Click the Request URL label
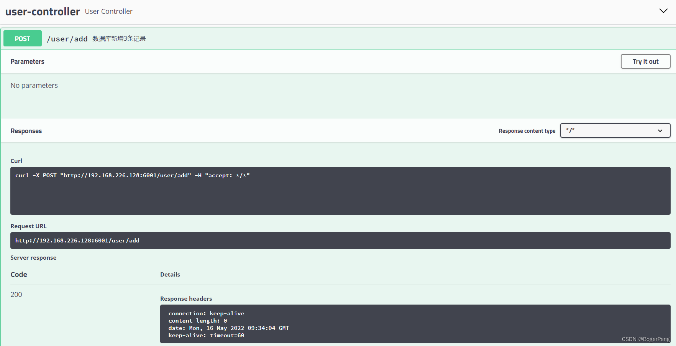 coord(29,226)
